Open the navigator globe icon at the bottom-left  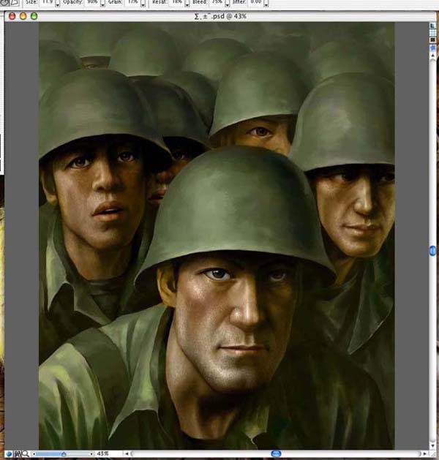(x=9, y=454)
